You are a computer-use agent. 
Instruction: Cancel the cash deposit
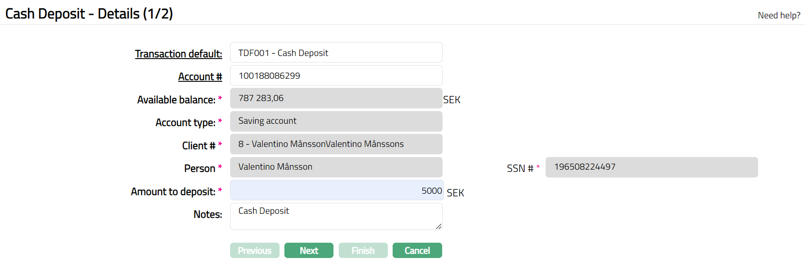pos(417,251)
